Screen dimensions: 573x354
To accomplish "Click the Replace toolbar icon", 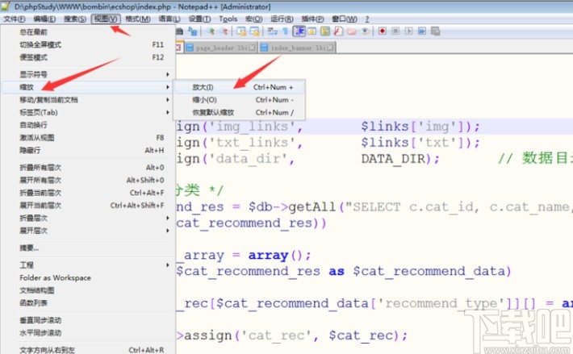I will (x=192, y=31).
